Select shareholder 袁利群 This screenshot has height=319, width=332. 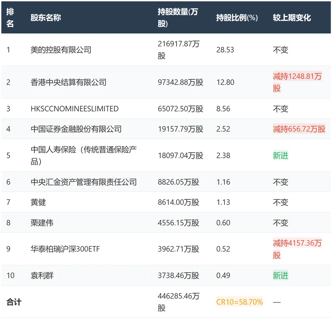[x=42, y=276]
